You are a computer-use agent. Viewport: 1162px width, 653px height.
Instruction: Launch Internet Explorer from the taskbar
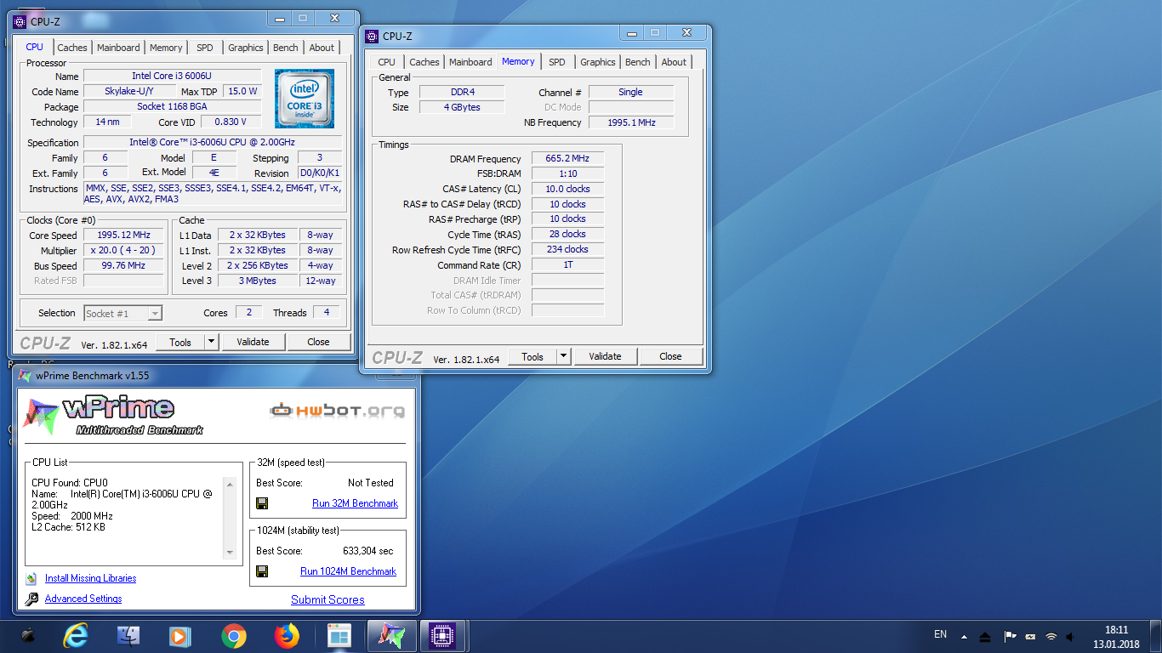tap(76, 636)
